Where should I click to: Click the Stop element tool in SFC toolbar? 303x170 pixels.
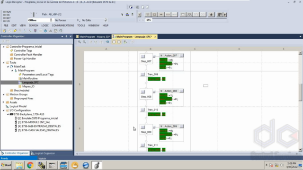[x=211, y=15]
